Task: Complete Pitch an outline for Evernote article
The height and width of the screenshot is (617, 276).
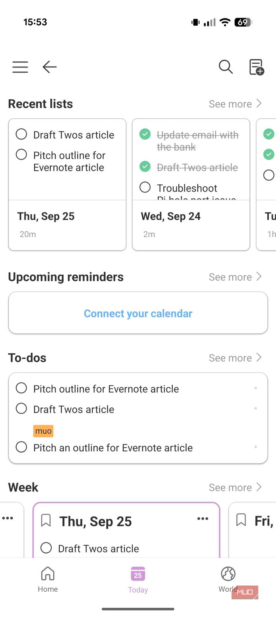Action: click(22, 447)
